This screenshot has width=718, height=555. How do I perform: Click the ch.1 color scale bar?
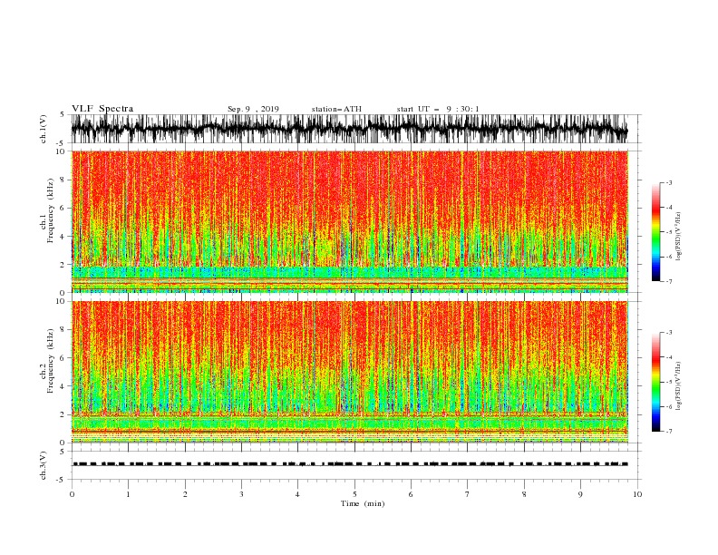(x=655, y=232)
